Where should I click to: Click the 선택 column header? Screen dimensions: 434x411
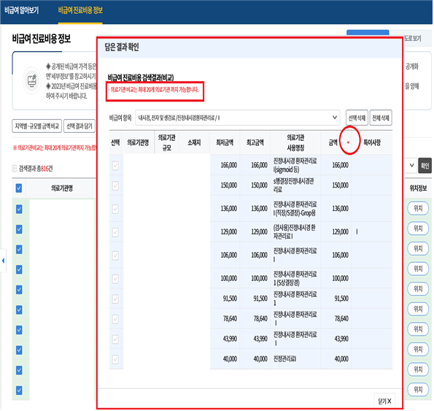pyautogui.click(x=115, y=142)
